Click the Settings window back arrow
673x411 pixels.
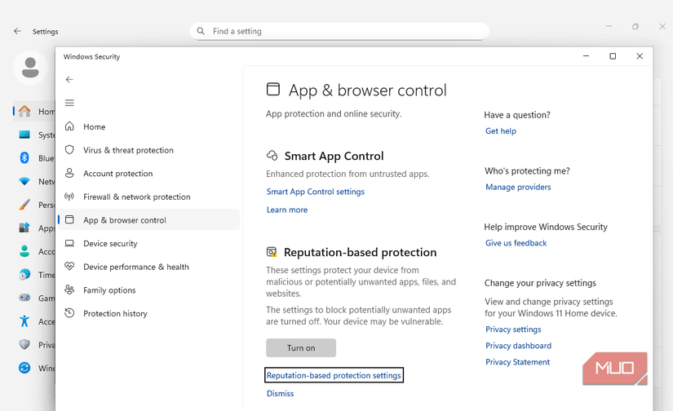[x=17, y=31]
